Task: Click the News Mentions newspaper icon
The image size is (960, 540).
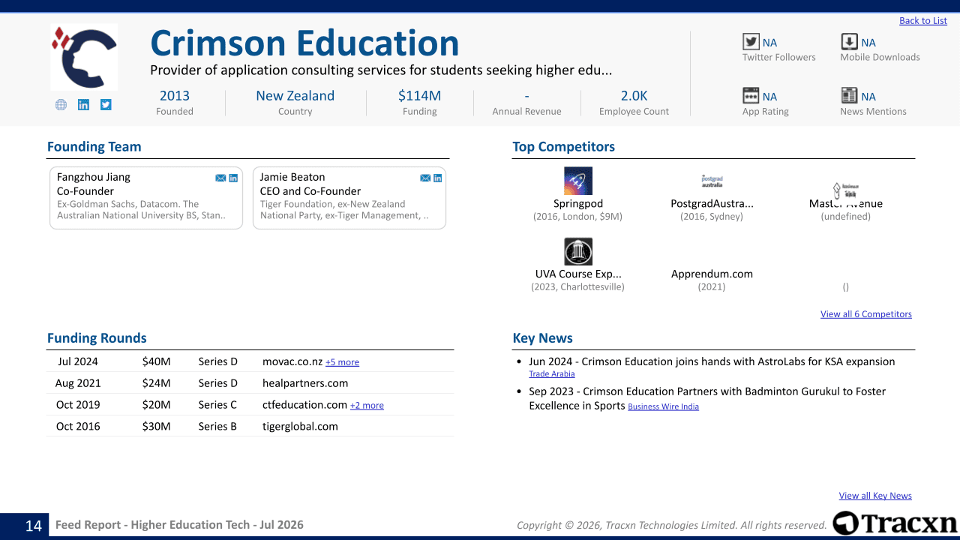Action: point(849,95)
